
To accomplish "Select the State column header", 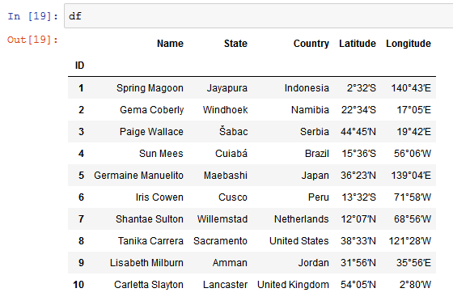I will tap(235, 44).
